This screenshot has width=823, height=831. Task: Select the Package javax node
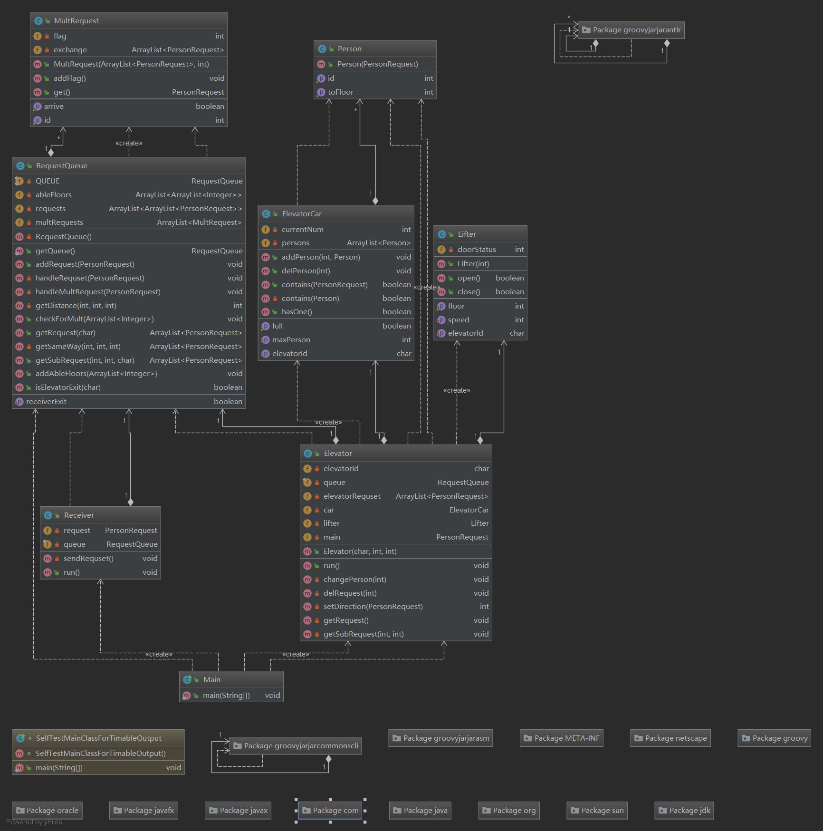point(238,811)
